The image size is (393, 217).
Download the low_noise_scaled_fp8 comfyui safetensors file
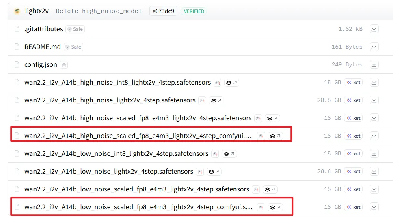374,207
